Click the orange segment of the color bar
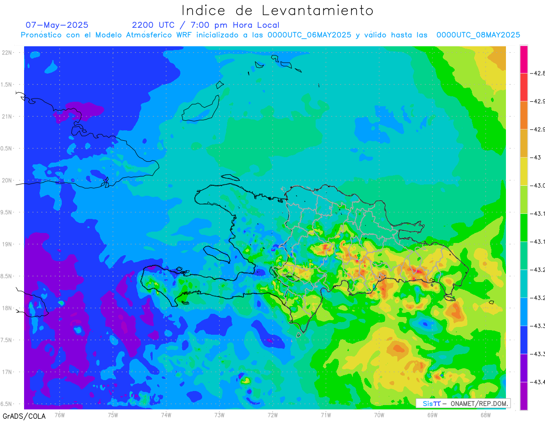Screen dimensions: 545x421 click(x=524, y=115)
